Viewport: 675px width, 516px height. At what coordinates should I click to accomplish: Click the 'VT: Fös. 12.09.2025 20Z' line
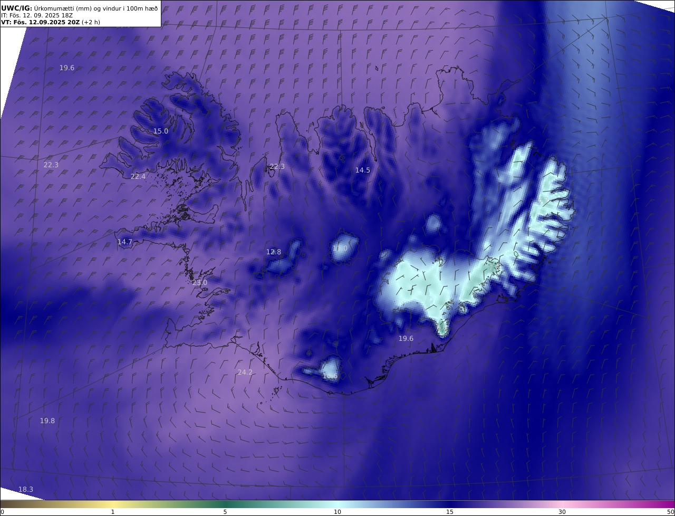pyautogui.click(x=41, y=22)
